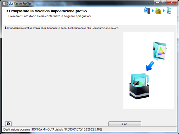The image size is (179, 134).
Task: Click the first blue triangle between step icons
Action: pos(153,11)
